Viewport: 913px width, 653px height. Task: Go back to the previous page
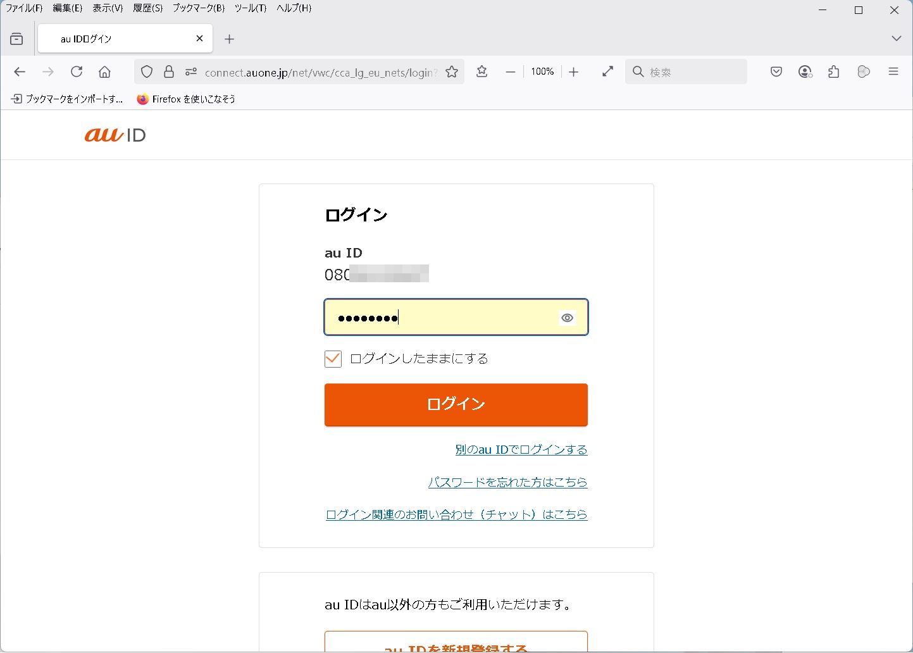[20, 72]
